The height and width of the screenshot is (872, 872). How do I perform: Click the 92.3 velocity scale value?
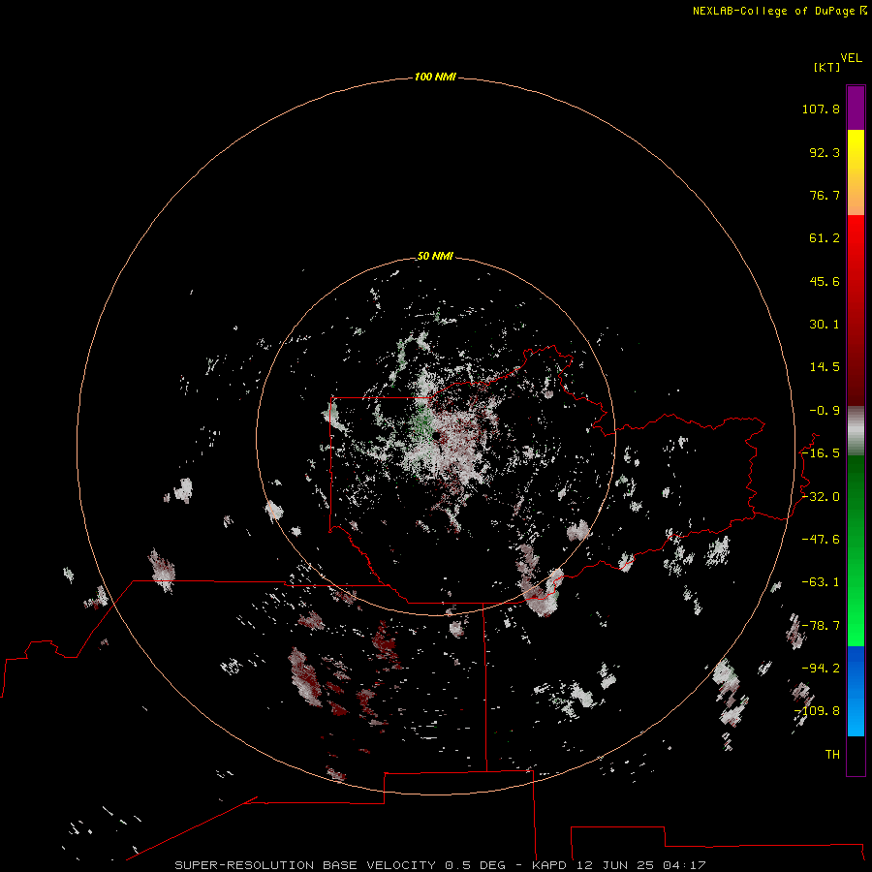825,152
